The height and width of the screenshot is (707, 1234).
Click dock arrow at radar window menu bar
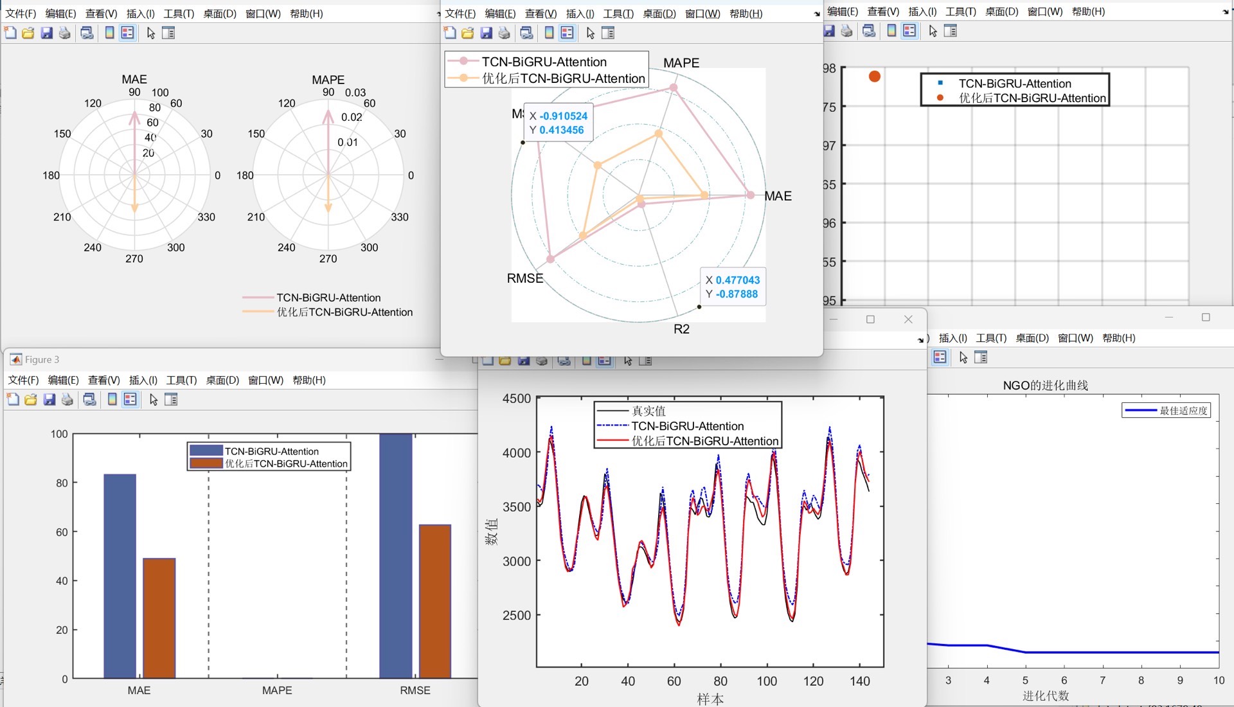coord(817,13)
